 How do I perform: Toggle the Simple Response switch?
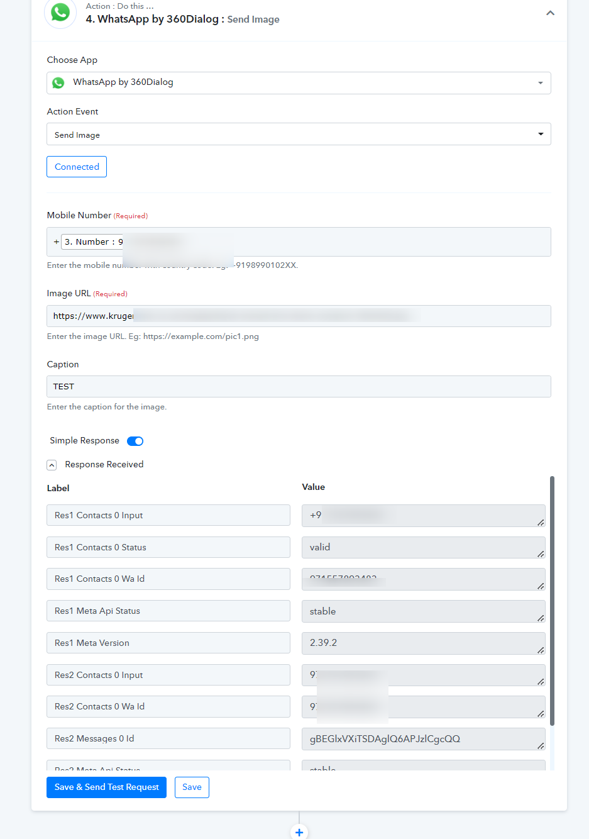(x=135, y=441)
